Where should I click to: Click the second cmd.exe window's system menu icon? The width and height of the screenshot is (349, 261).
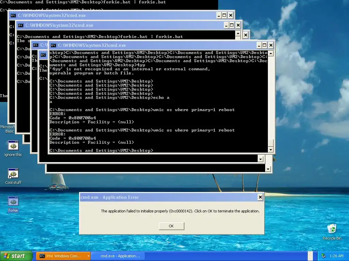[x=20, y=25]
